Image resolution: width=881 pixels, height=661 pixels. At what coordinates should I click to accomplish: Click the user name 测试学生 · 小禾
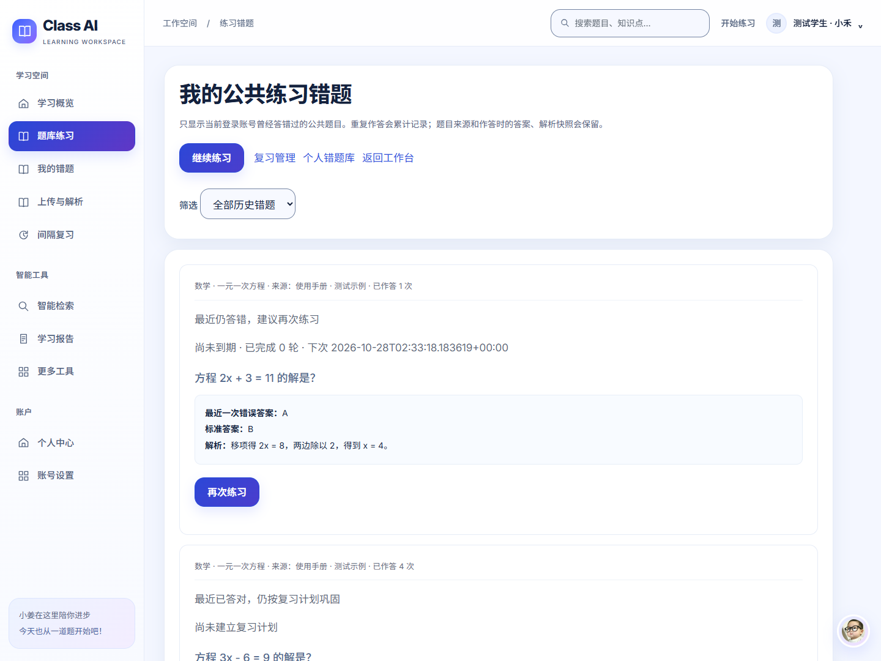(x=822, y=23)
